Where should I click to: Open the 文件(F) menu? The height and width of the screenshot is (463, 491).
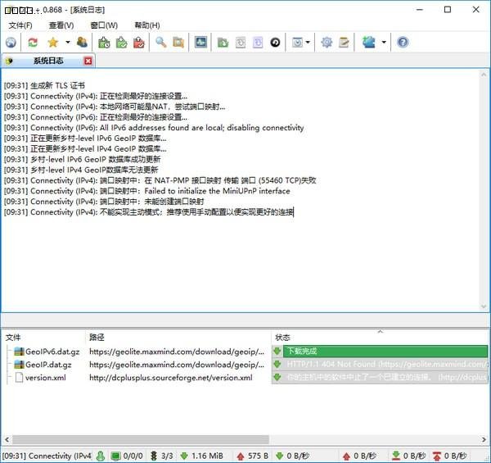click(x=20, y=25)
